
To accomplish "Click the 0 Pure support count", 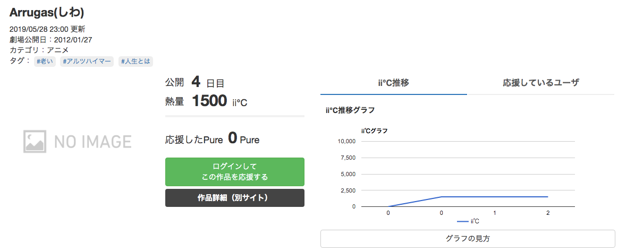I will 243,140.
